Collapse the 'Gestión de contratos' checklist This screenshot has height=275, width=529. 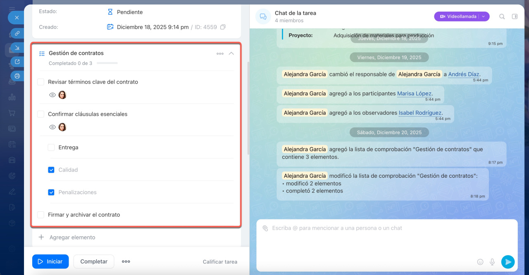click(x=231, y=53)
